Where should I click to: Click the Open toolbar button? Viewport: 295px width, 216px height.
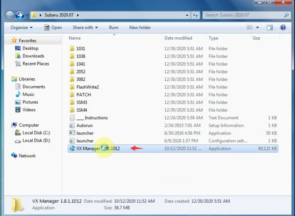(x=53, y=27)
